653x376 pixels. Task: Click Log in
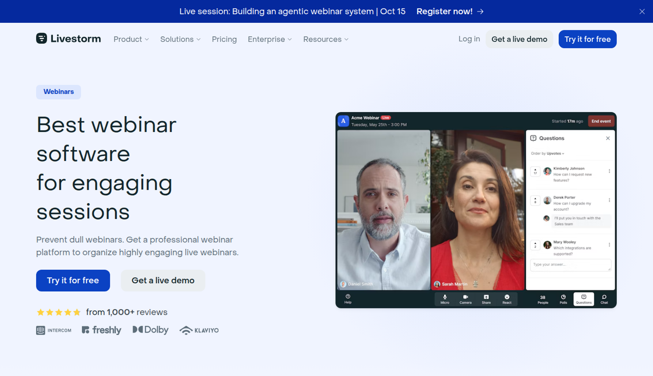coord(469,39)
